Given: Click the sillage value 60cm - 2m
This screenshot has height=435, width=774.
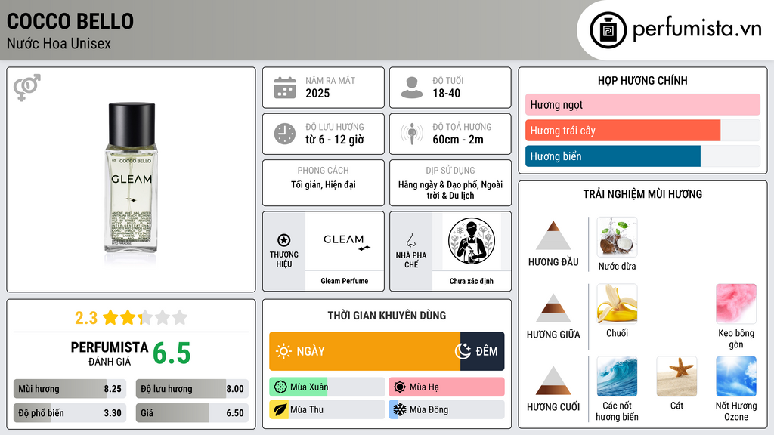Looking at the screenshot, I should 458,140.
